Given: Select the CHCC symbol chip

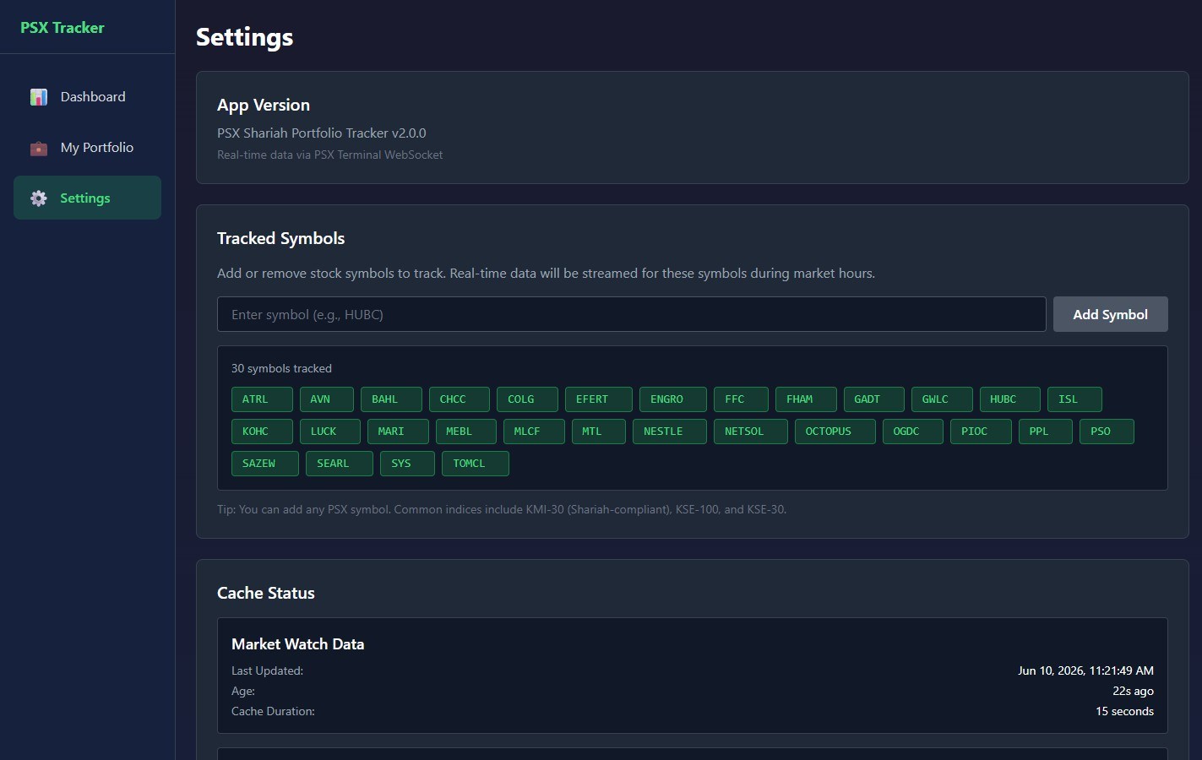Looking at the screenshot, I should pyautogui.click(x=460, y=399).
